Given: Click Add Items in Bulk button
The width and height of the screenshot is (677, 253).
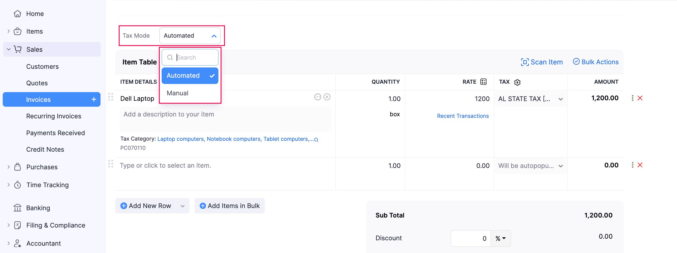Looking at the screenshot, I should click(230, 206).
